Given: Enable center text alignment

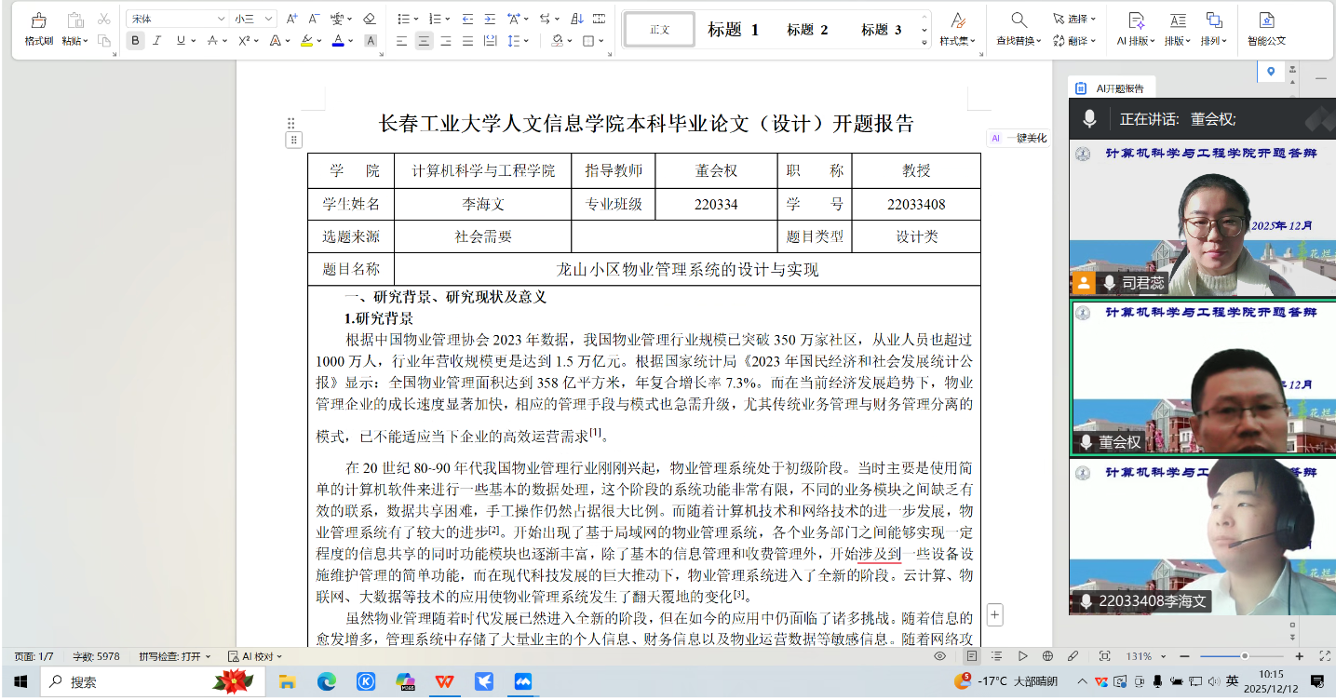Looking at the screenshot, I should click(x=424, y=40).
